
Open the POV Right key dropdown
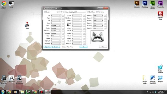[x=56, y=44]
